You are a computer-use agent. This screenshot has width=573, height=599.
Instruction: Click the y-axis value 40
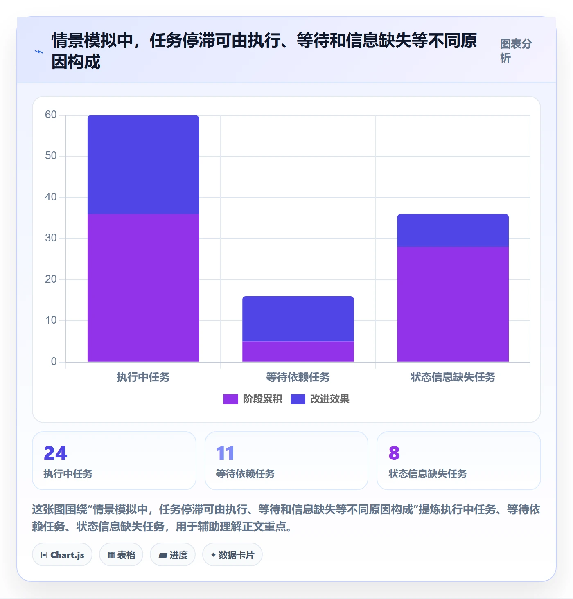[x=51, y=197]
